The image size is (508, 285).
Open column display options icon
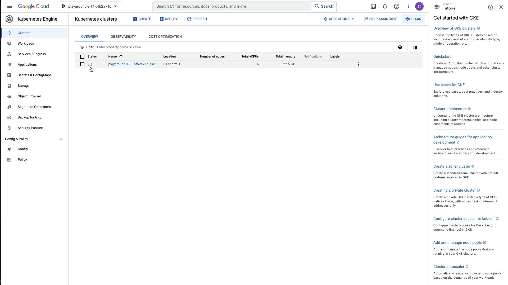(415, 47)
